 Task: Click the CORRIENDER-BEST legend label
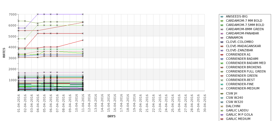240,80
